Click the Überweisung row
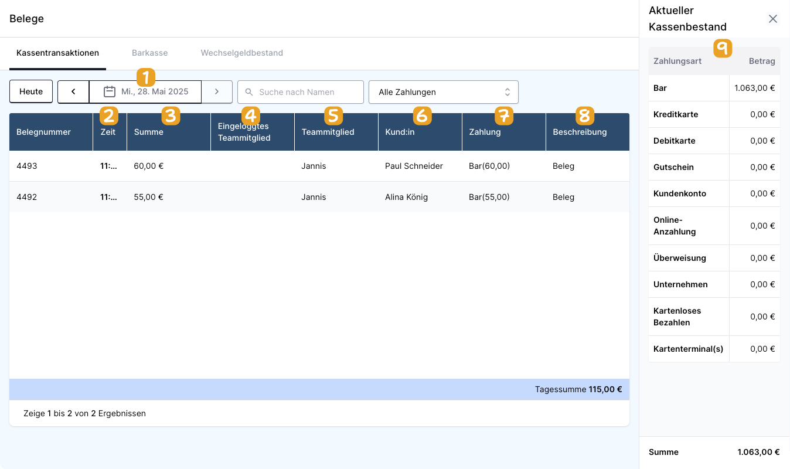The width and height of the screenshot is (790, 469). pyautogui.click(x=714, y=258)
